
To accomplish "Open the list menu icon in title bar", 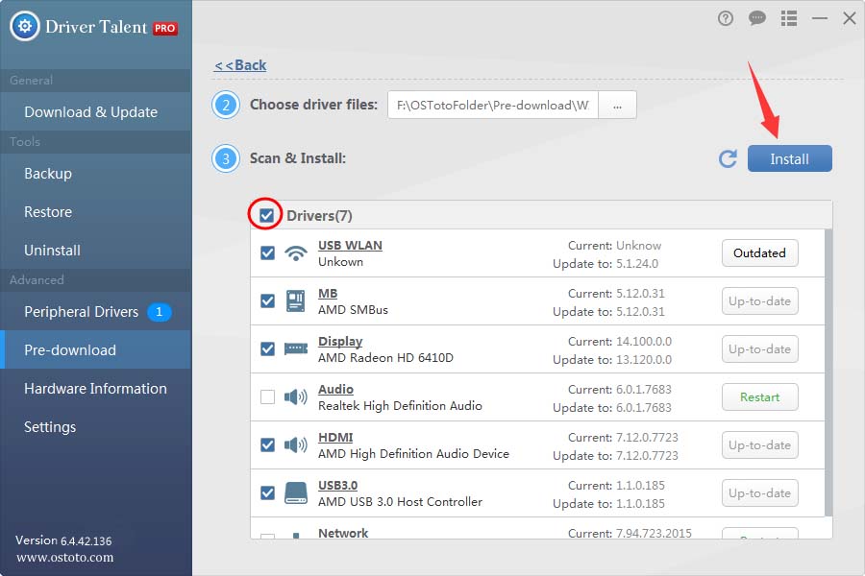I will point(789,19).
